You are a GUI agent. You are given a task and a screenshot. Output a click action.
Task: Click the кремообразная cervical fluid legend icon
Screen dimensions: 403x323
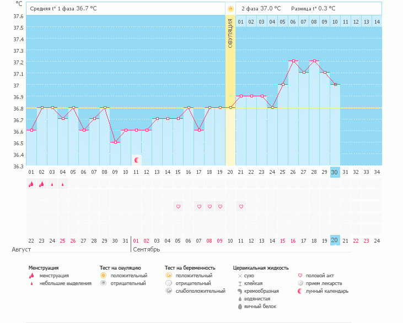[240, 291]
